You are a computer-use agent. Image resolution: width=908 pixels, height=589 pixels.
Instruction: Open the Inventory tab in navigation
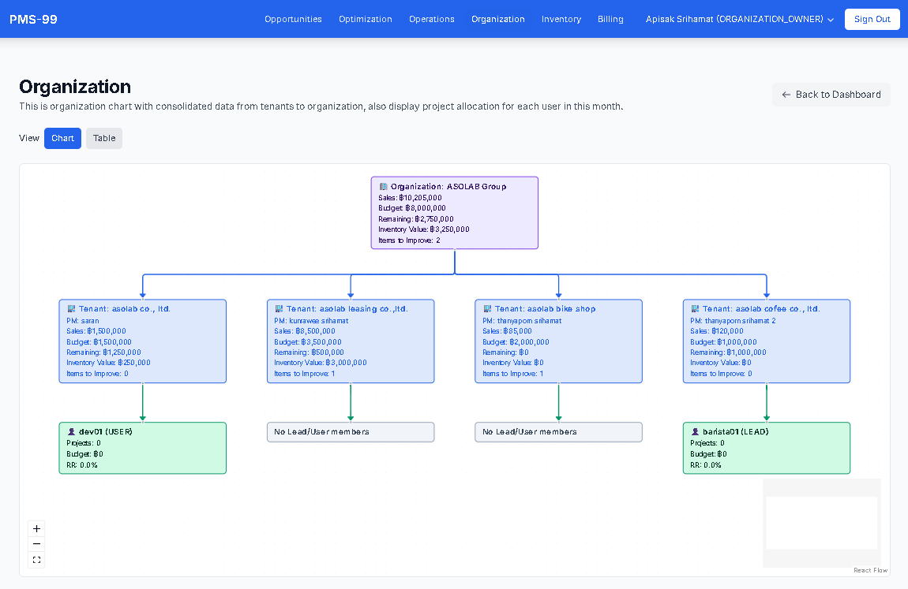tap(561, 19)
